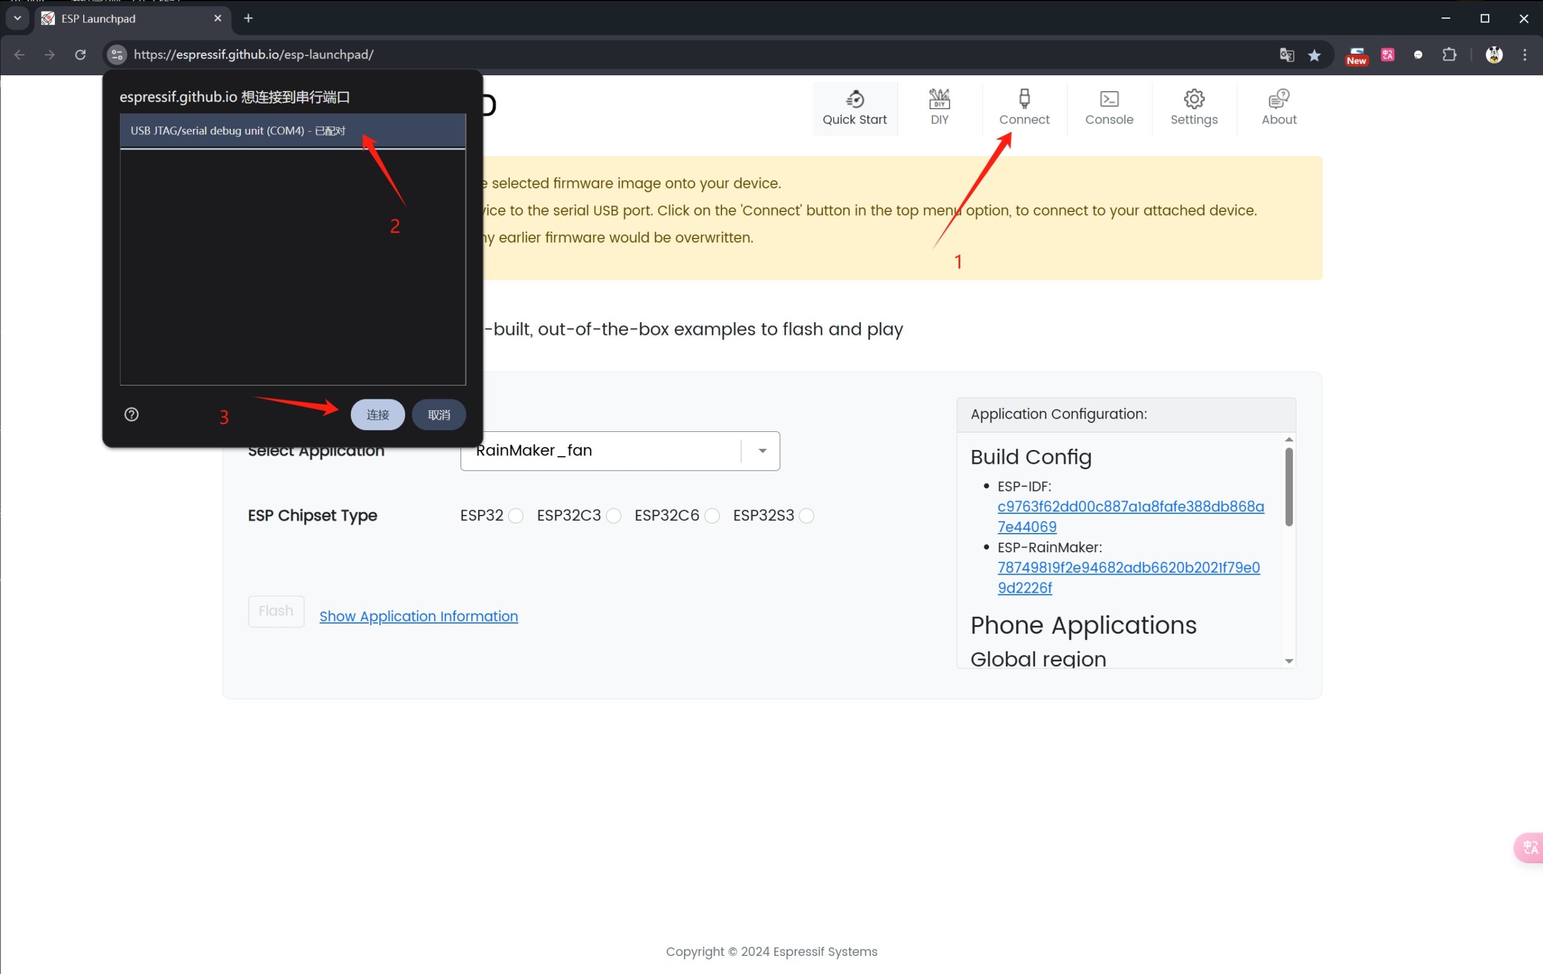The image size is (1543, 974).
Task: Select the ESP32 chipset radio button
Action: pyautogui.click(x=516, y=516)
